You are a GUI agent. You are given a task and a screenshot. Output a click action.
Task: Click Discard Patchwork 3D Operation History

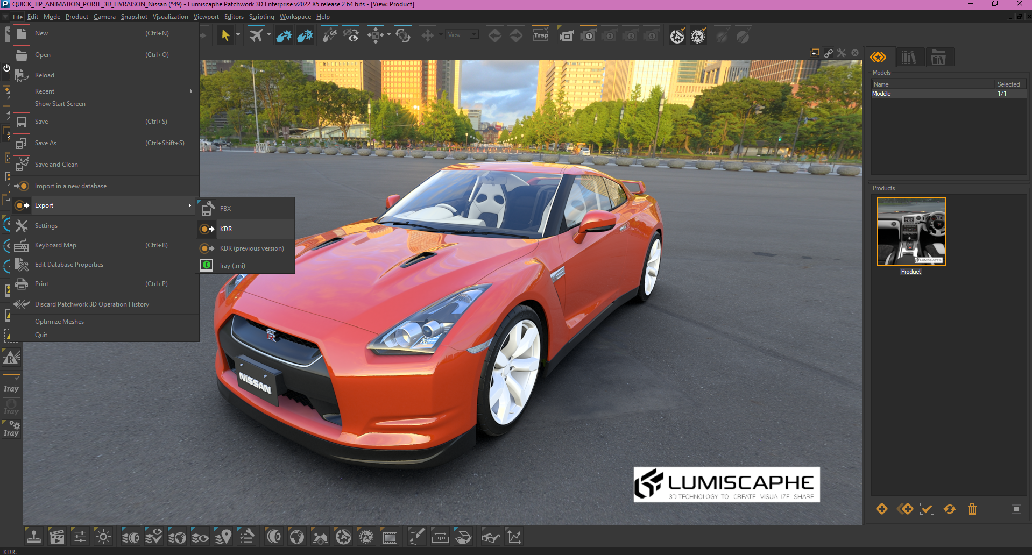pos(105,304)
